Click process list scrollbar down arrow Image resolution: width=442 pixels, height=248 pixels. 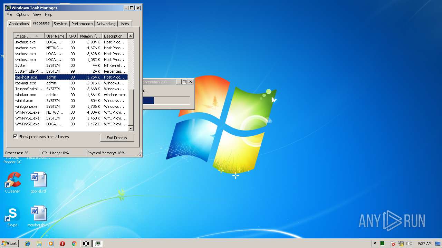coord(131,128)
